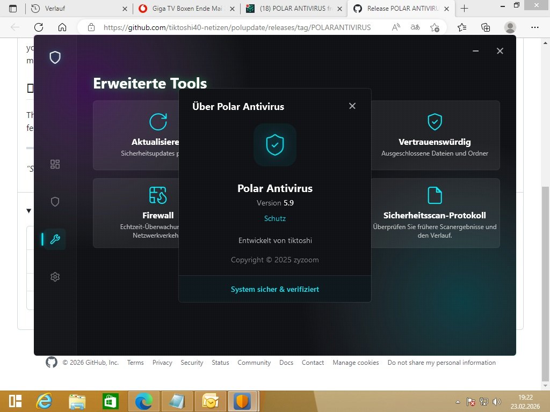Image resolution: width=550 pixels, height=412 pixels.
Task: Click the Polar Antivirus shield logo top left
Action: pyautogui.click(x=55, y=57)
